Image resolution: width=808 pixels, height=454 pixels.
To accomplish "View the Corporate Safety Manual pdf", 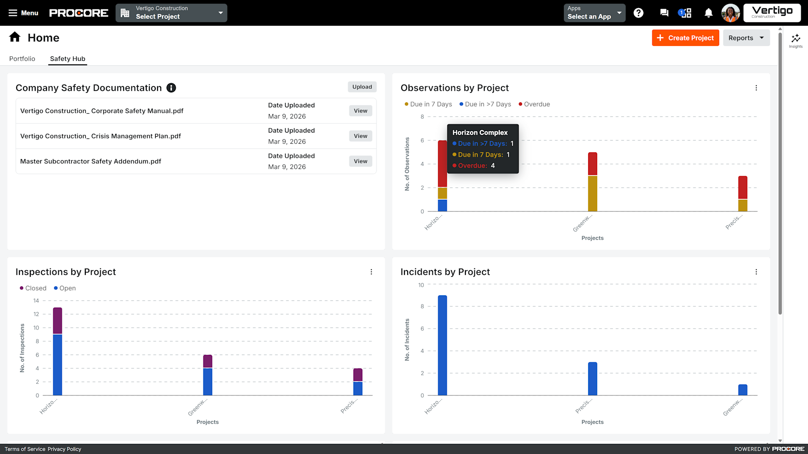I will [360, 111].
